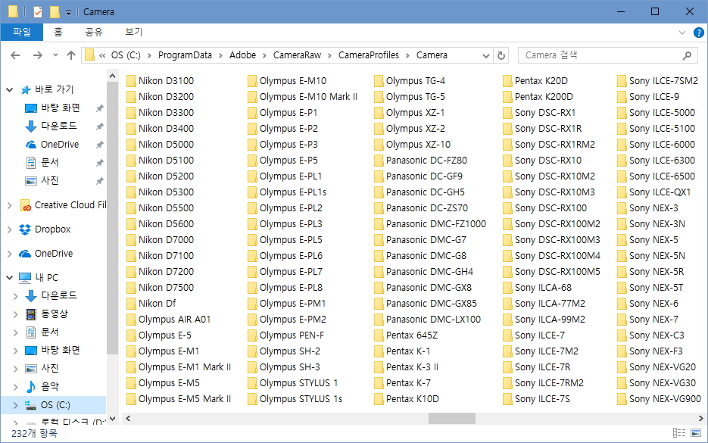Select the Sony ILCE-7SM2 folder icon

[x=622, y=81]
